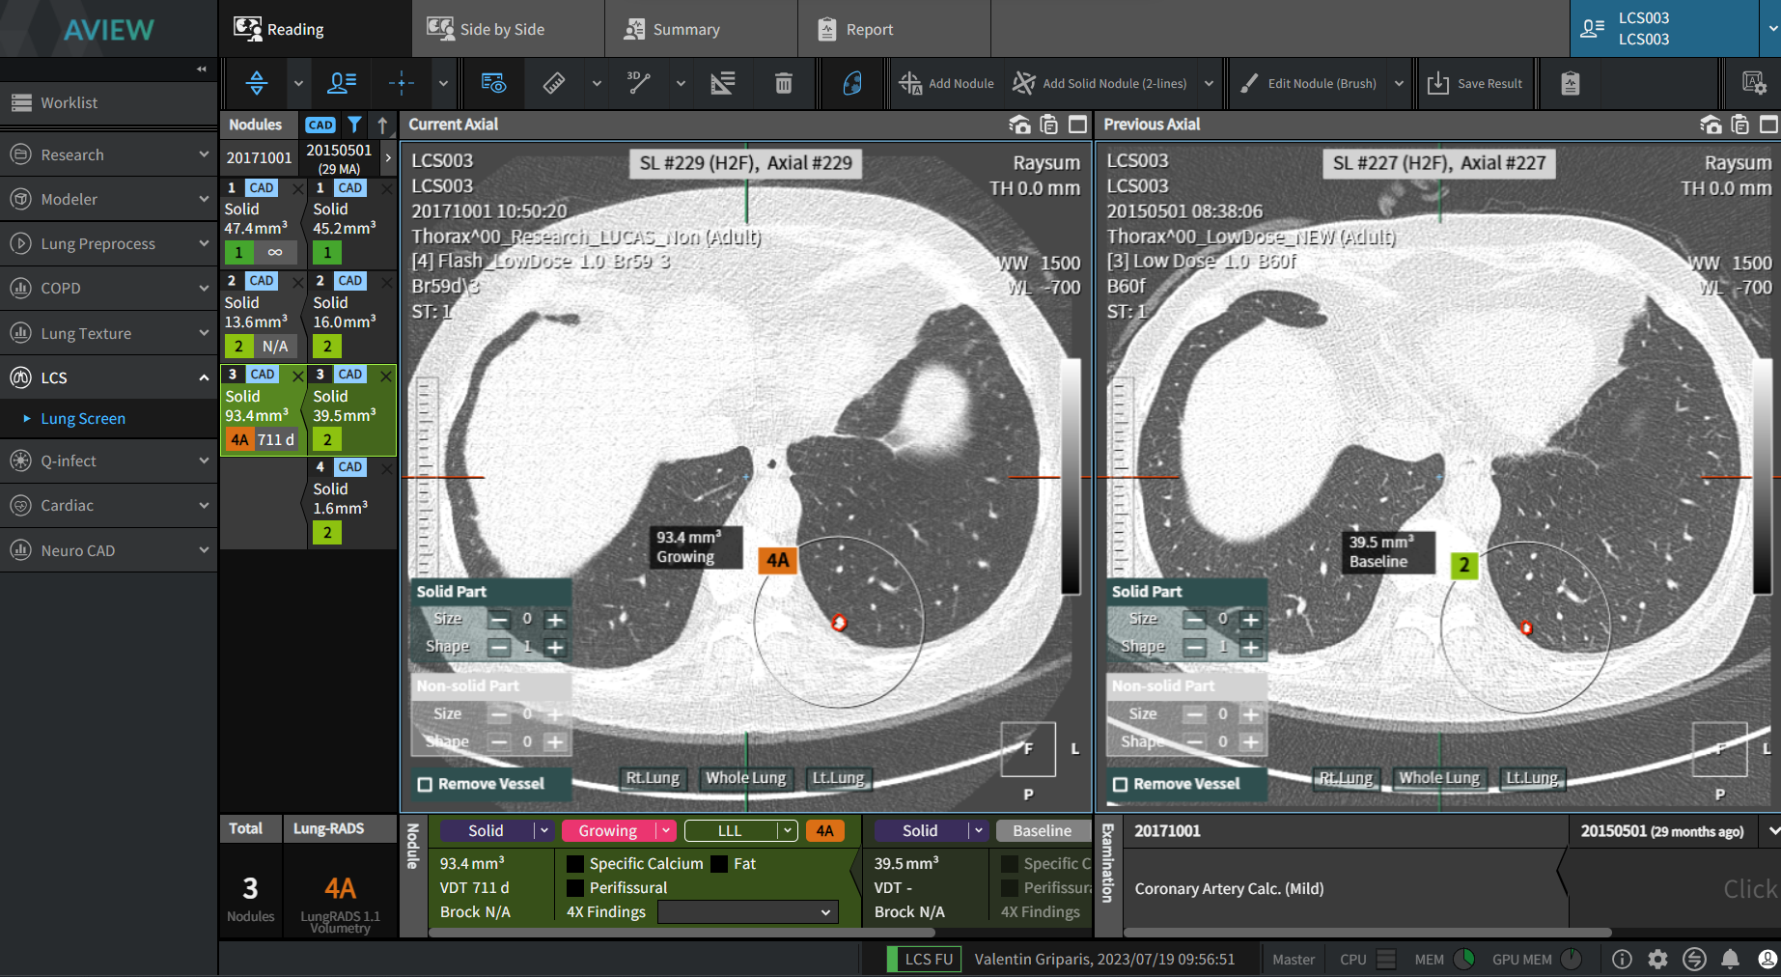Tick the Perifissural checkbox
The width and height of the screenshot is (1781, 977).
coord(575,888)
